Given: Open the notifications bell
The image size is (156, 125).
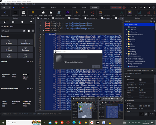Looking at the screenshot, I should tap(149, 7).
